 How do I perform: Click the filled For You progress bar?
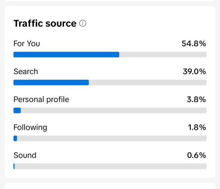point(66,54)
